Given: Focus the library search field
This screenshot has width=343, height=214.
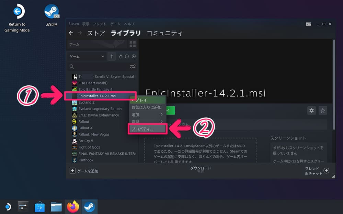Looking at the screenshot, I should coord(102,67).
